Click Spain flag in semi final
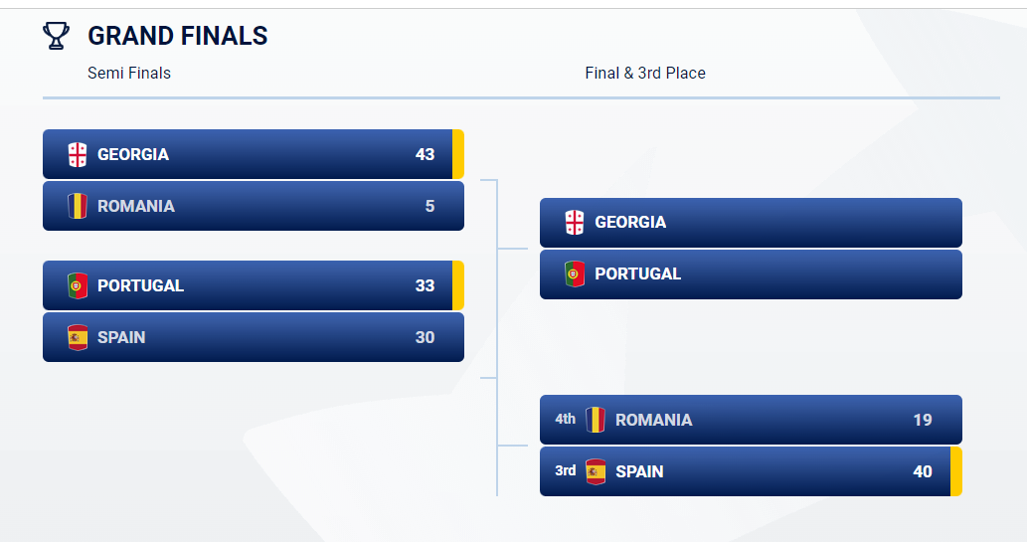Screen dimensions: 1027x542 (x=78, y=337)
